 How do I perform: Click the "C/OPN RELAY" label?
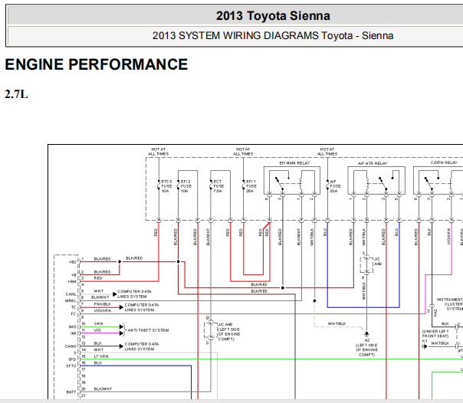[444, 163]
